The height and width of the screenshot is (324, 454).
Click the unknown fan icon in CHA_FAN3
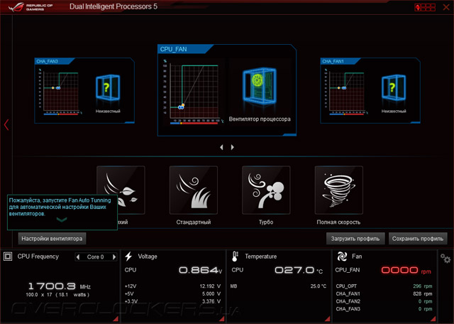[x=108, y=88]
